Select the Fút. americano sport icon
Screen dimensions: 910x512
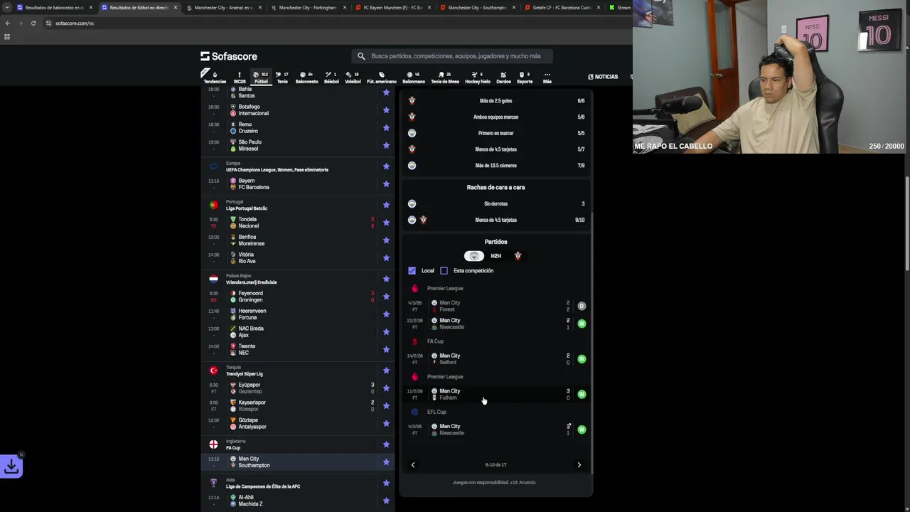(x=382, y=77)
